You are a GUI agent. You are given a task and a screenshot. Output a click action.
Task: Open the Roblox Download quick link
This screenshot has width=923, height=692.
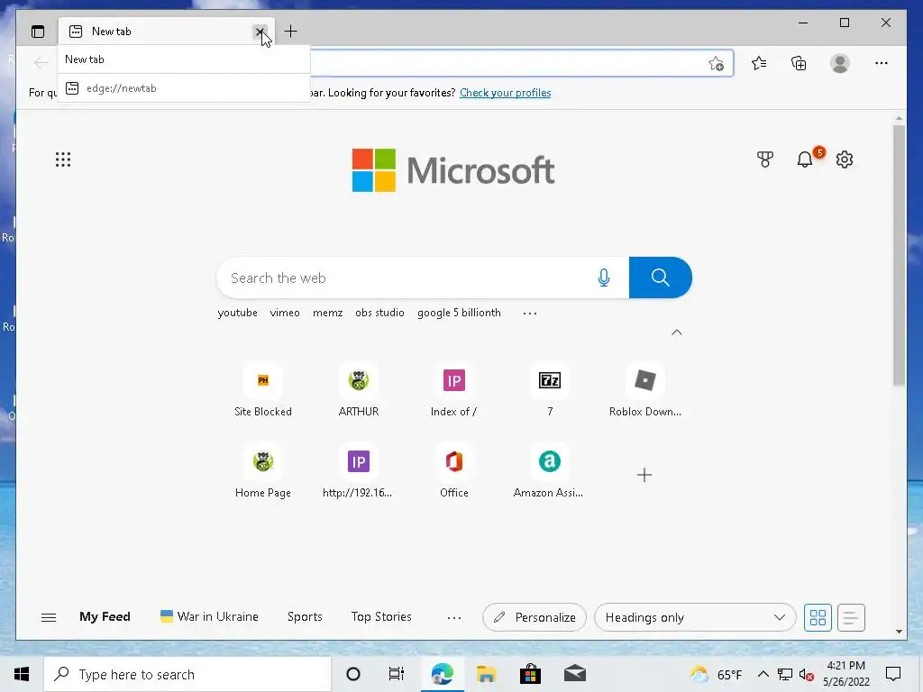[x=645, y=390]
